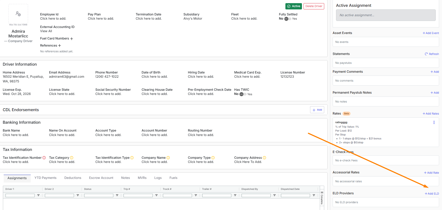Open Driver 1 column filter icon

point(38,195)
